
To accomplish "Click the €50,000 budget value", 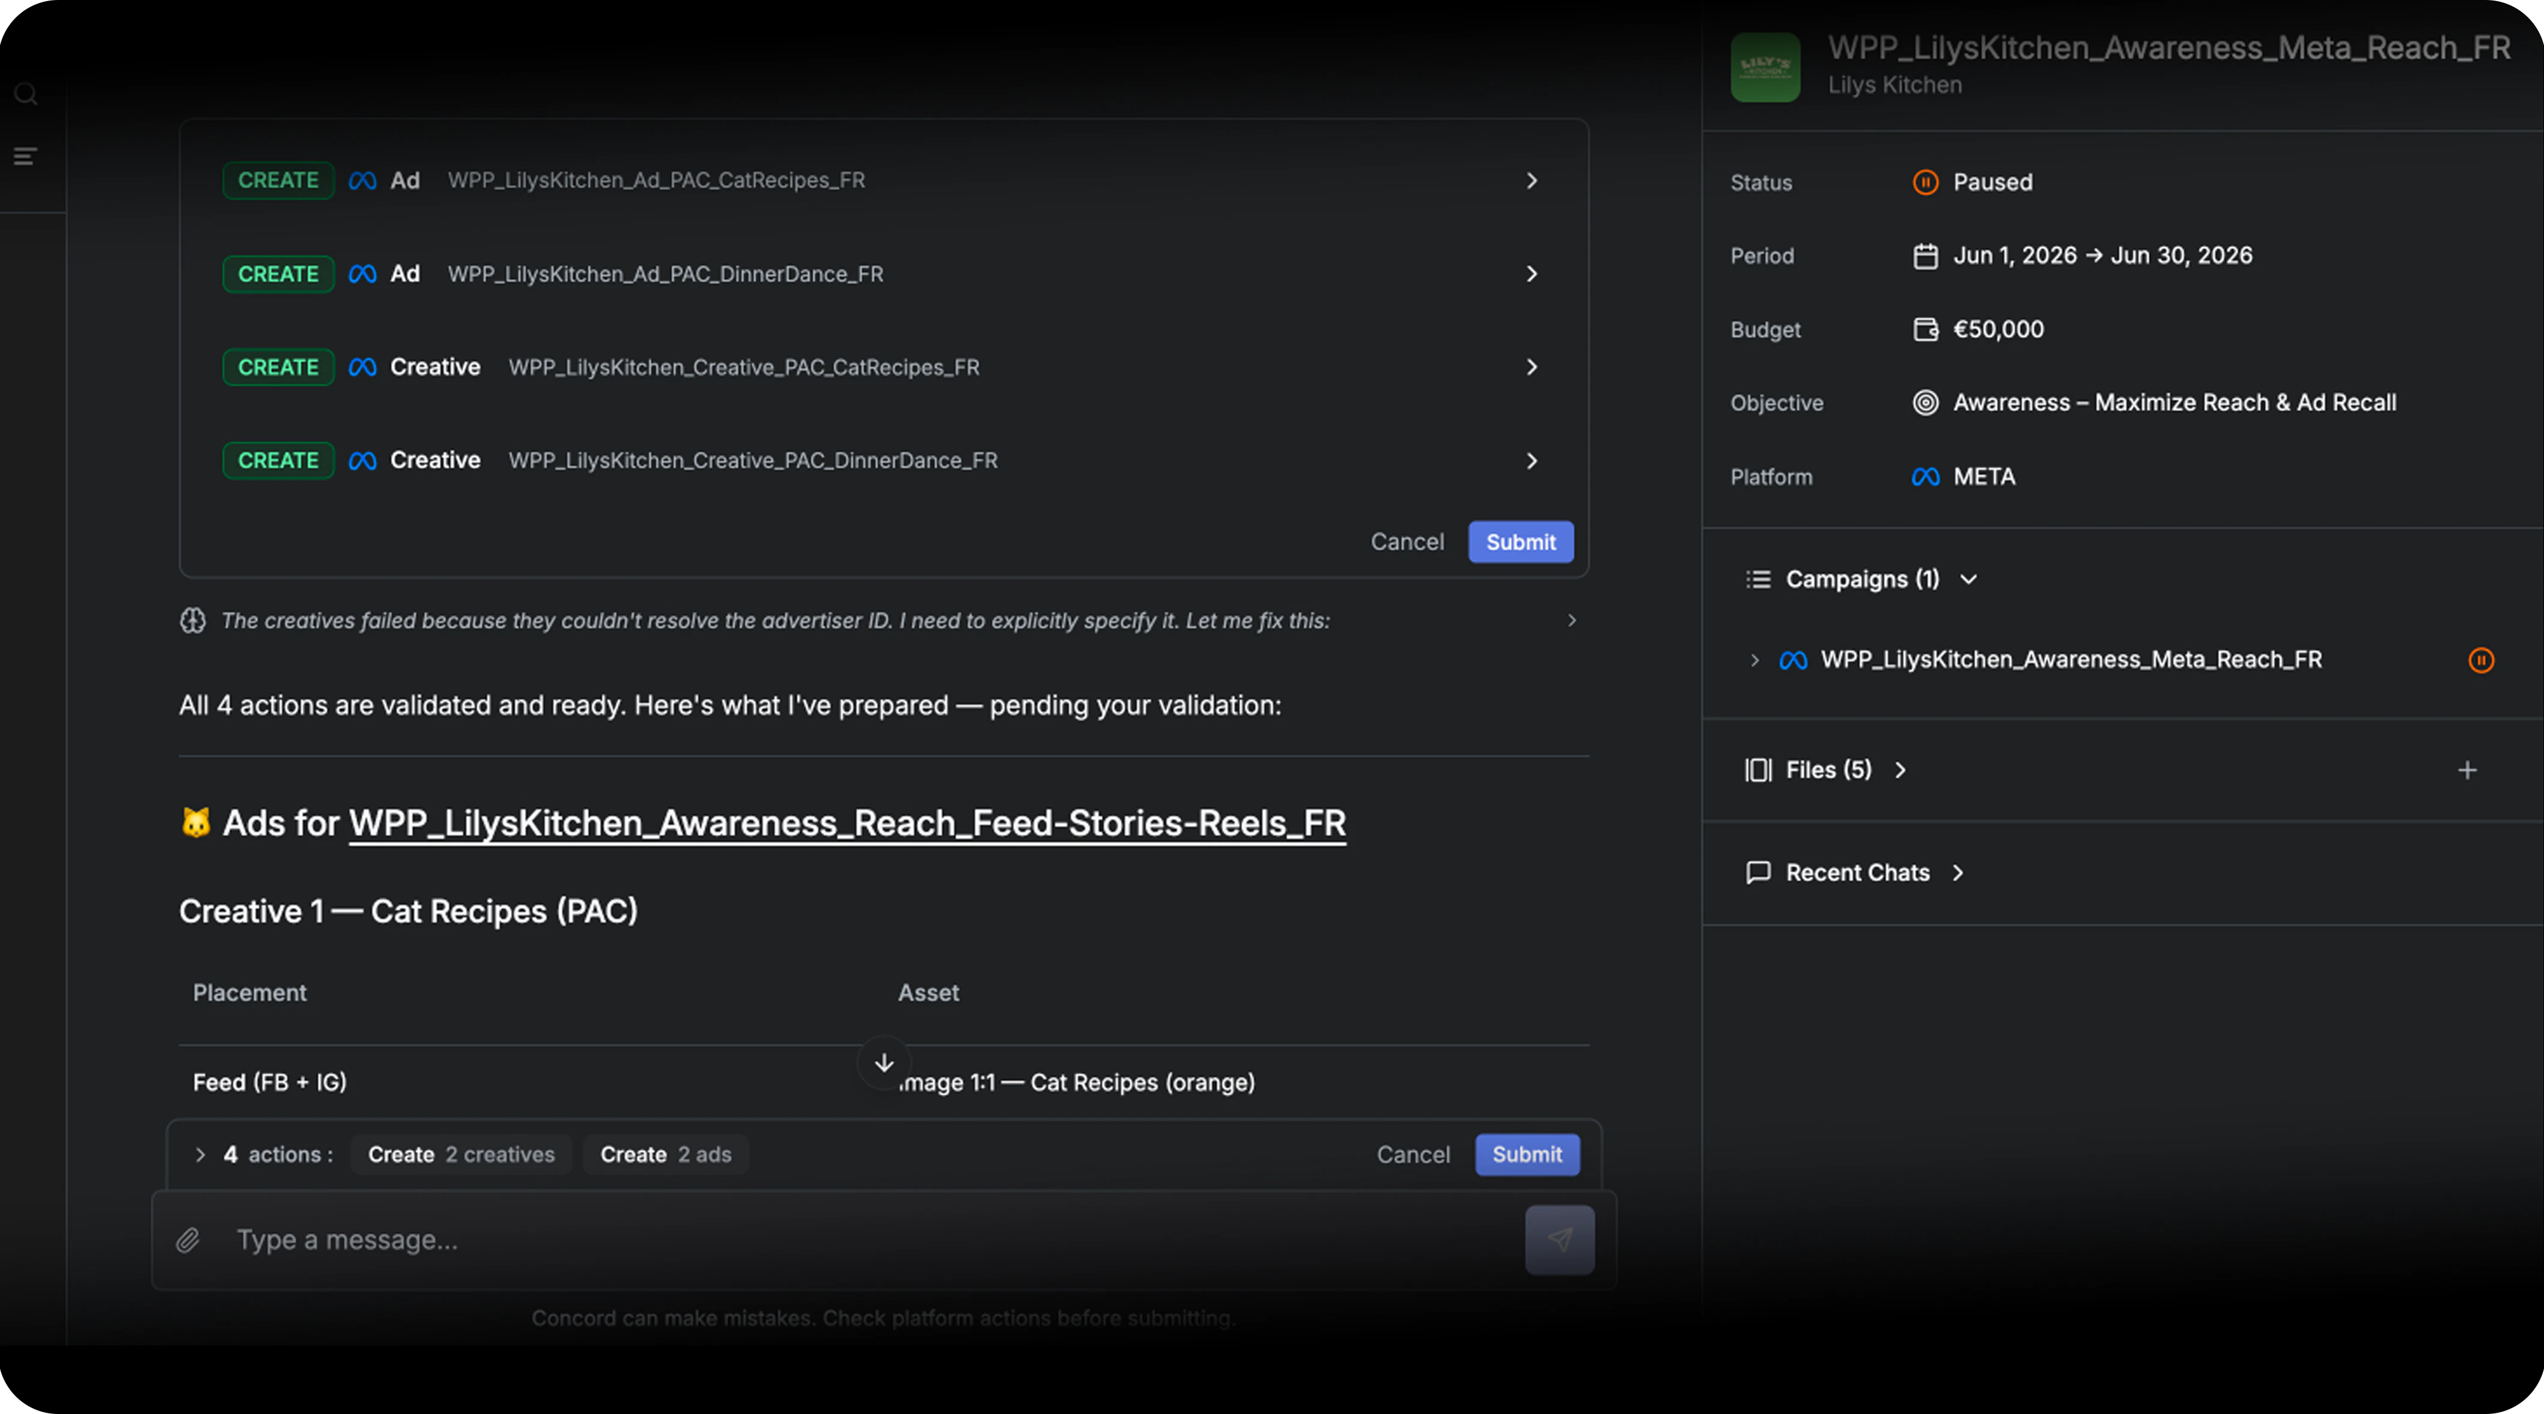I will pos(1999,330).
